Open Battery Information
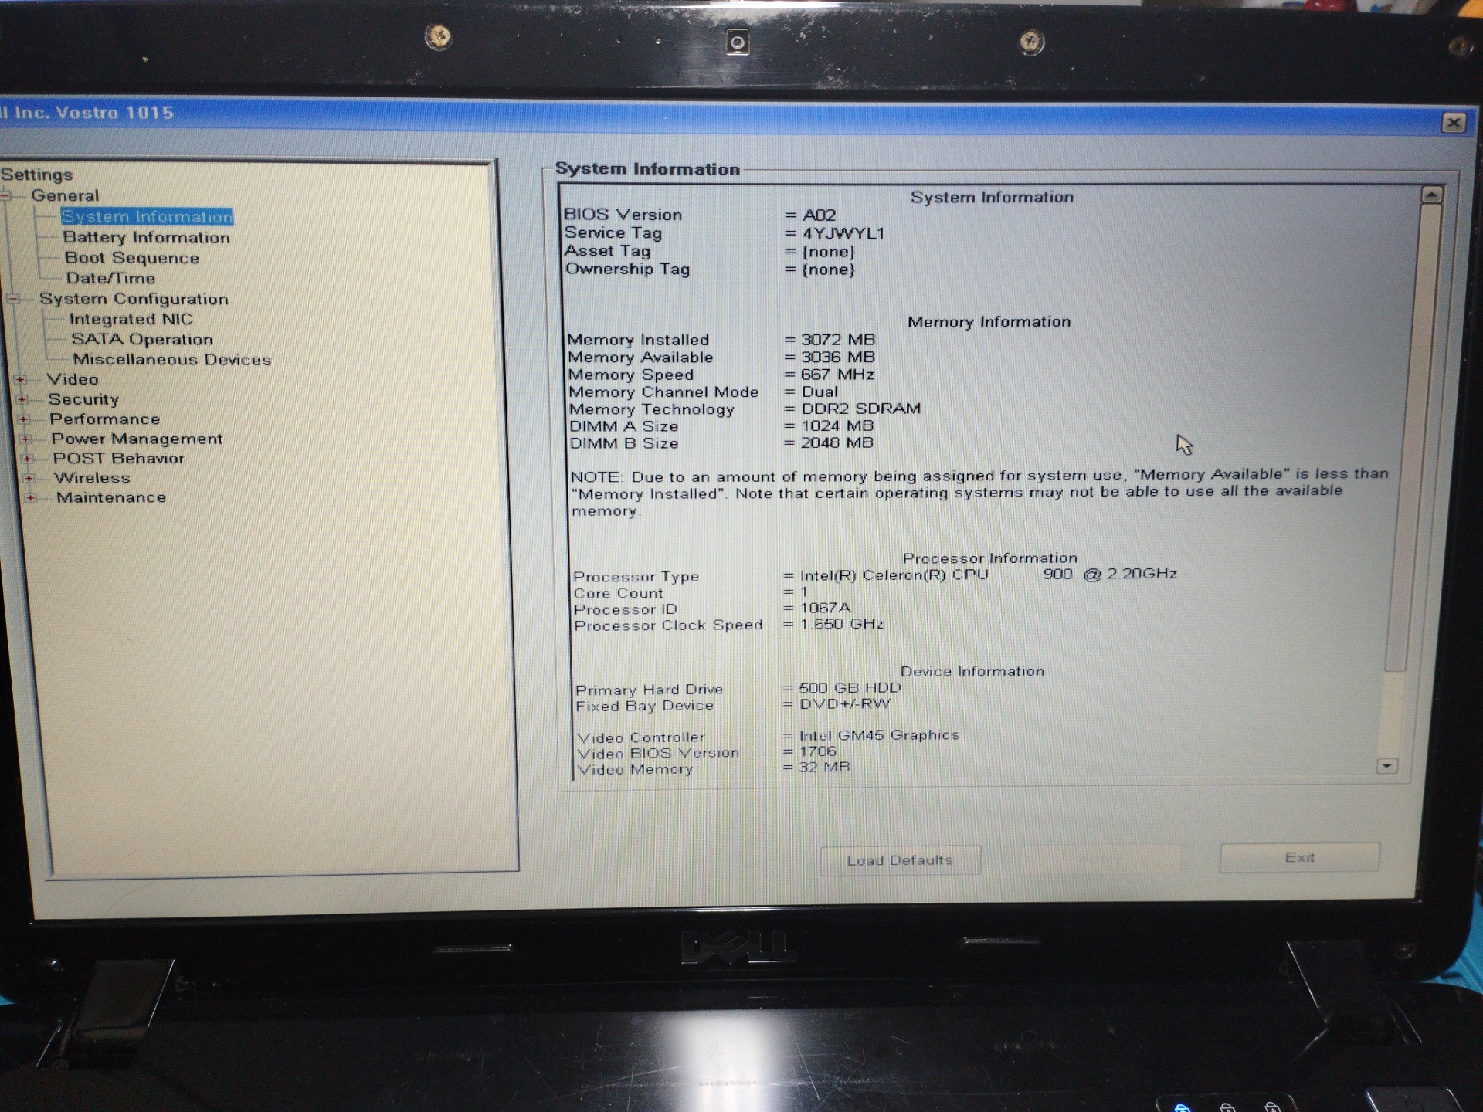1483x1112 pixels. [147, 238]
